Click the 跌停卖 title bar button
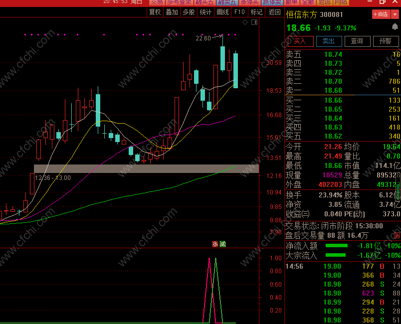This screenshot has height=324, width=401. [272, 2]
